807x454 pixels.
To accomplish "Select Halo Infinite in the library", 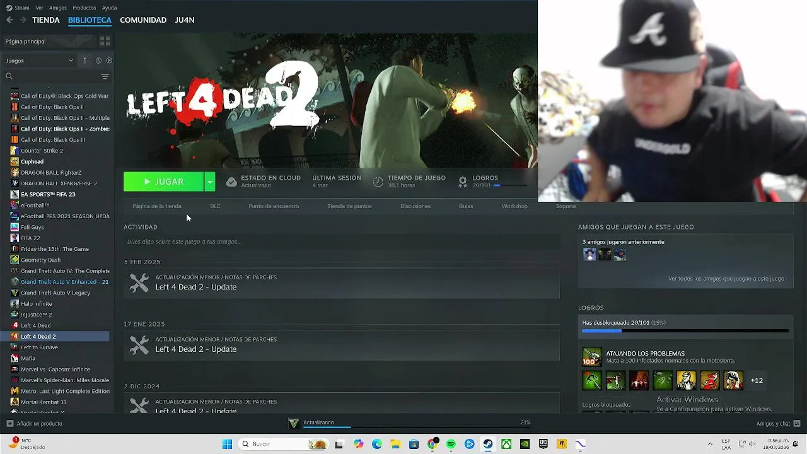I will point(37,303).
